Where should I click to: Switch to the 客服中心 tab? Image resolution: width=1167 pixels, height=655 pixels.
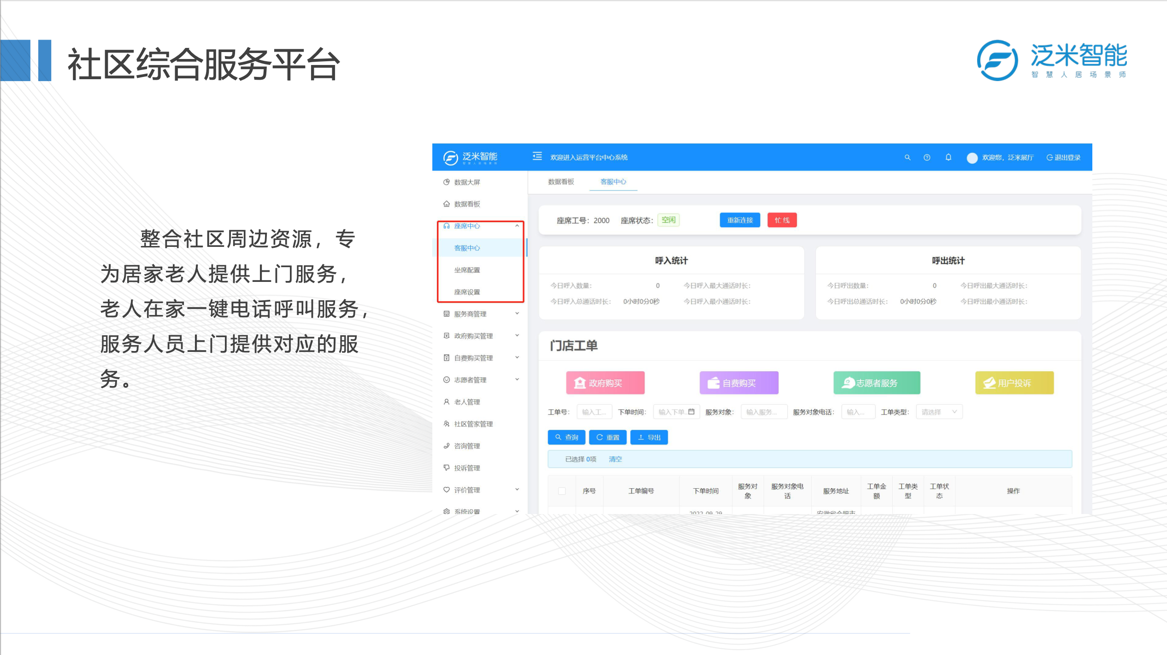[613, 181]
